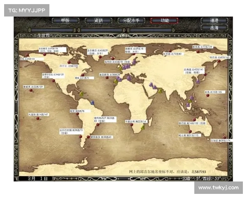This screenshot has height=198, width=247.
Task: Select the red port marker at 关岛 (Guam)
Action: pyautogui.click(x=207, y=96)
